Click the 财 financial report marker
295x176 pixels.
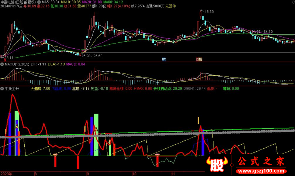pos(164,59)
